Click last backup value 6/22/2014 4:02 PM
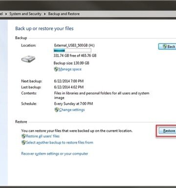 [x=68, y=87]
